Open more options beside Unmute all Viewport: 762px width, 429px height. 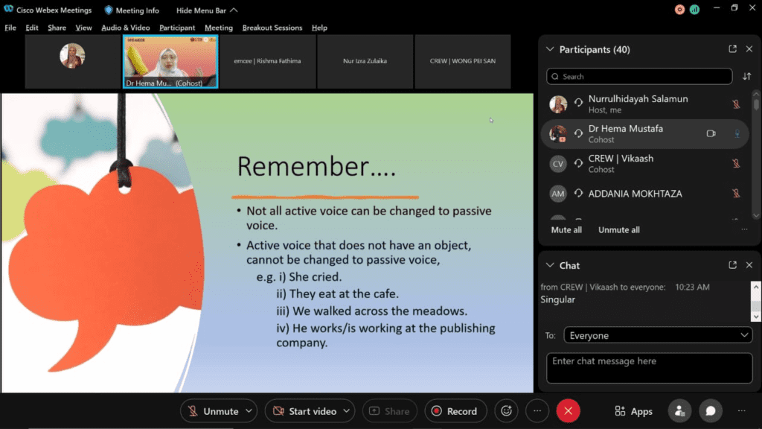tap(744, 229)
